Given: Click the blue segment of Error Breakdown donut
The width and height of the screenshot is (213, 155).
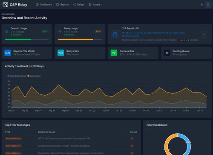Looking at the screenshot, I should [189, 147].
